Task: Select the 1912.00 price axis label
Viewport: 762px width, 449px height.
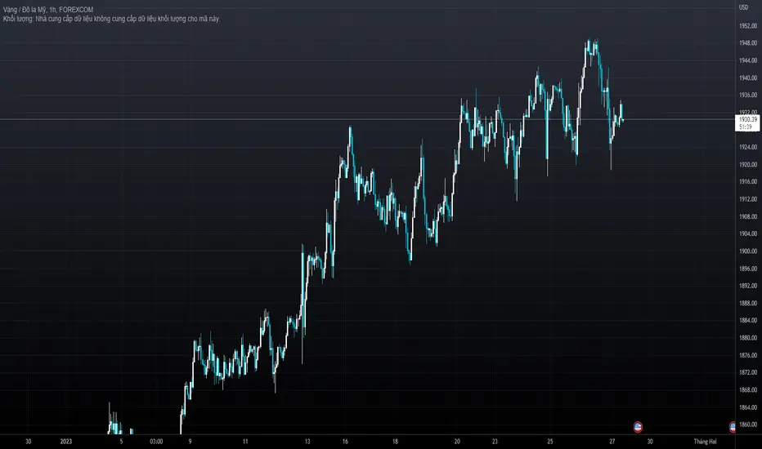Action: point(748,199)
